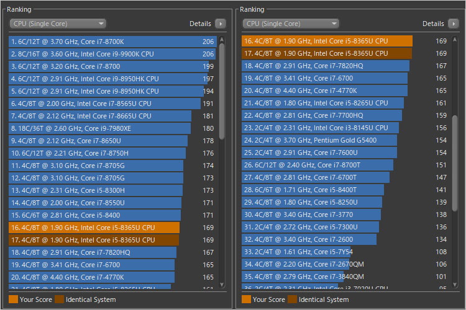The height and width of the screenshot is (310, 466).
Task: Click the orange Your Score swatch in left legend
Action: coord(13,299)
